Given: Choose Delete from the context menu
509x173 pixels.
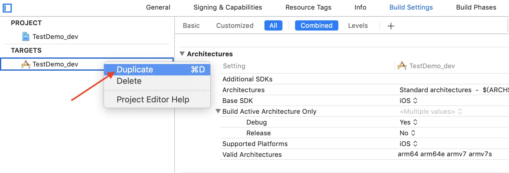Looking at the screenshot, I should click(x=129, y=81).
